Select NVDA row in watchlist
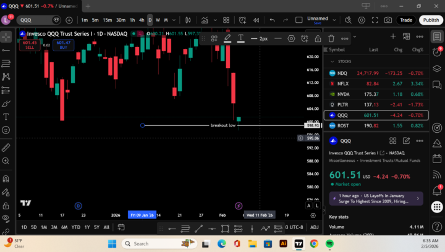 376,94
